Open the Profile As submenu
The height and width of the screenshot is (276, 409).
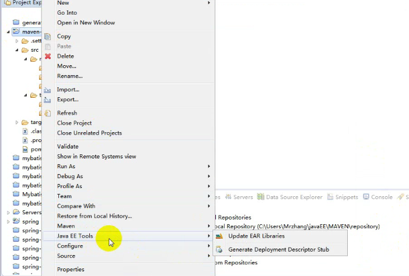tap(128, 186)
